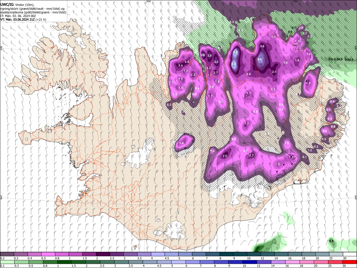
Task: Click the 2.5 precipitation value label
Action: click(274, 72)
